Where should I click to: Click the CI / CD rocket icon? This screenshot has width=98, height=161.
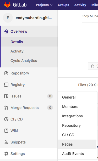click(6, 119)
